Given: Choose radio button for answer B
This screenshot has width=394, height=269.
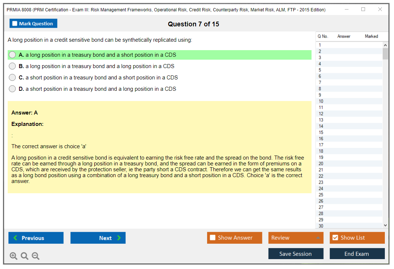Looking at the screenshot, I should coord(12,66).
